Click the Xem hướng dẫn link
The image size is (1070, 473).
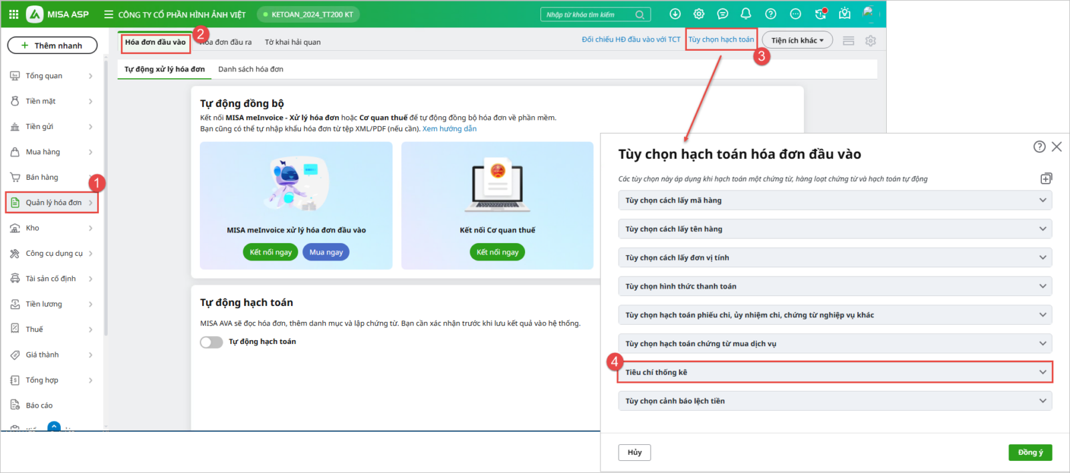(x=449, y=129)
